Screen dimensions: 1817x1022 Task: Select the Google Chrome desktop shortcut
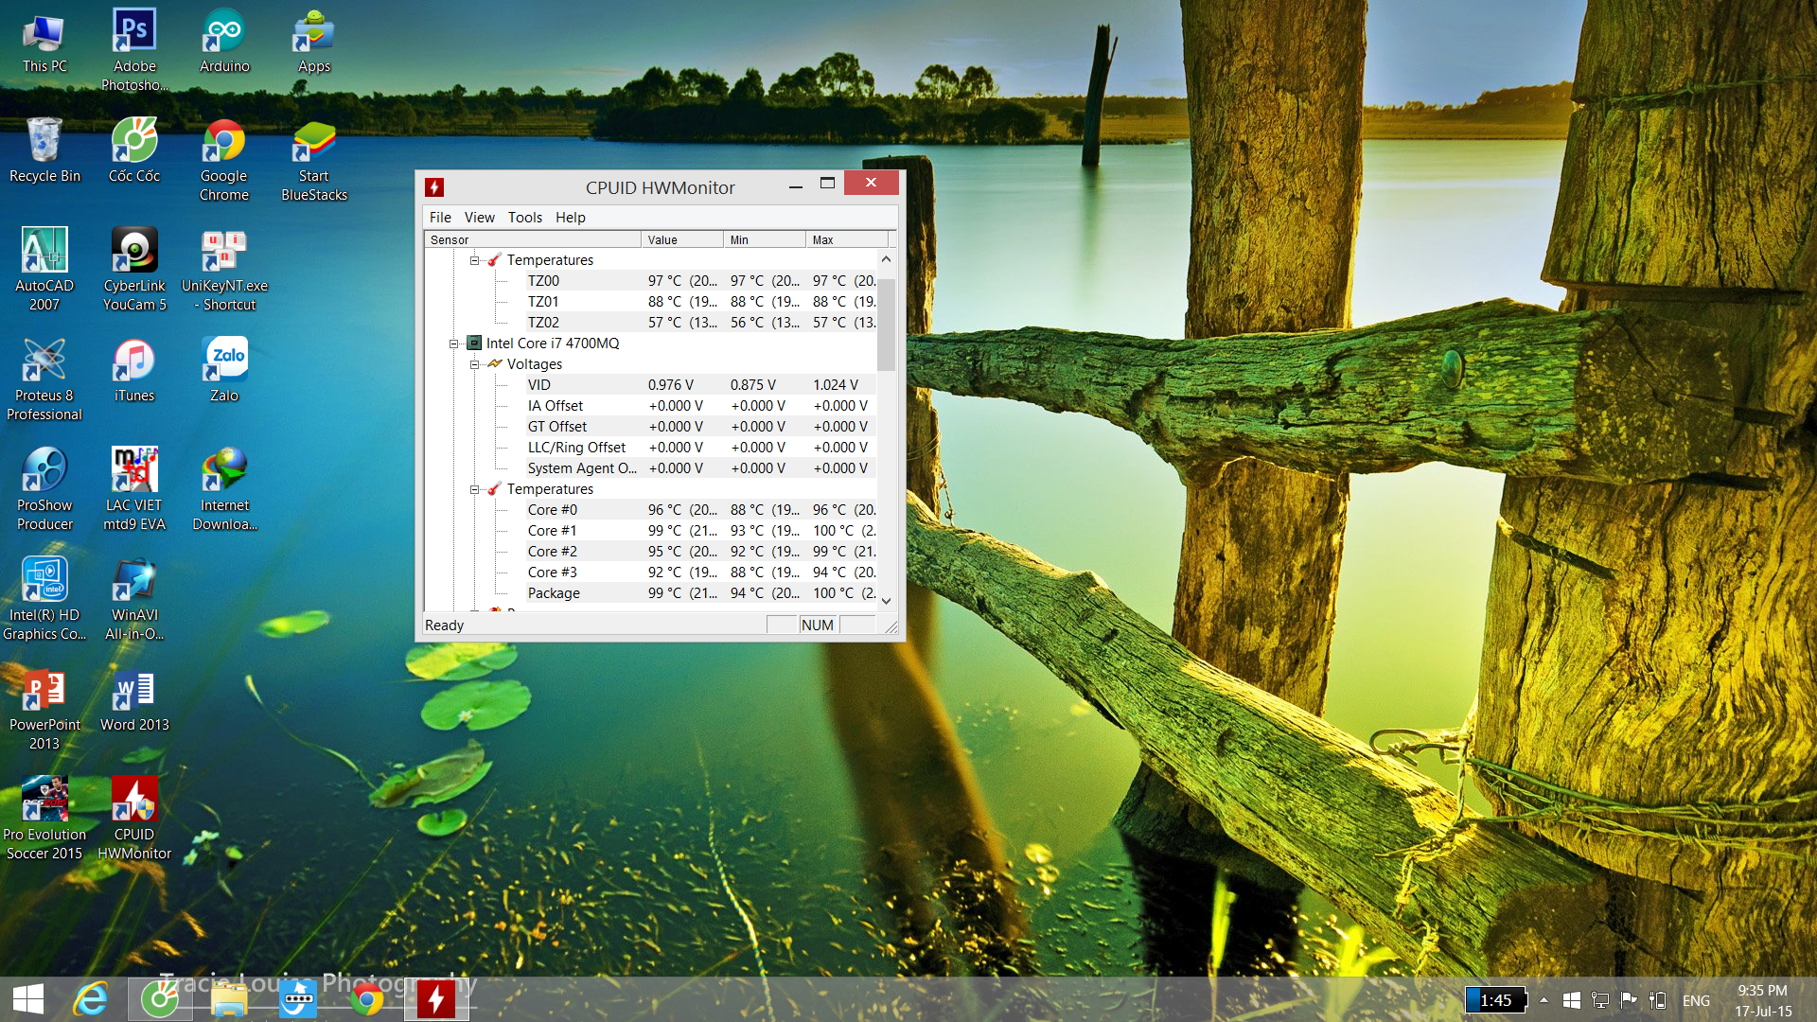[x=224, y=161]
